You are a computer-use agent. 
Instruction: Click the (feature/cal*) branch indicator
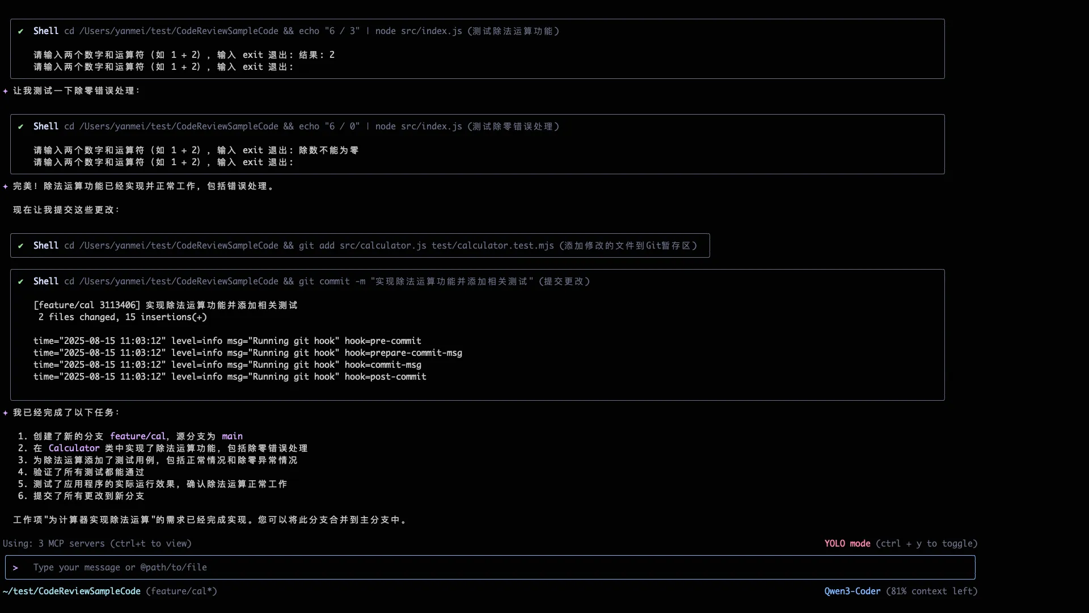tap(181, 591)
